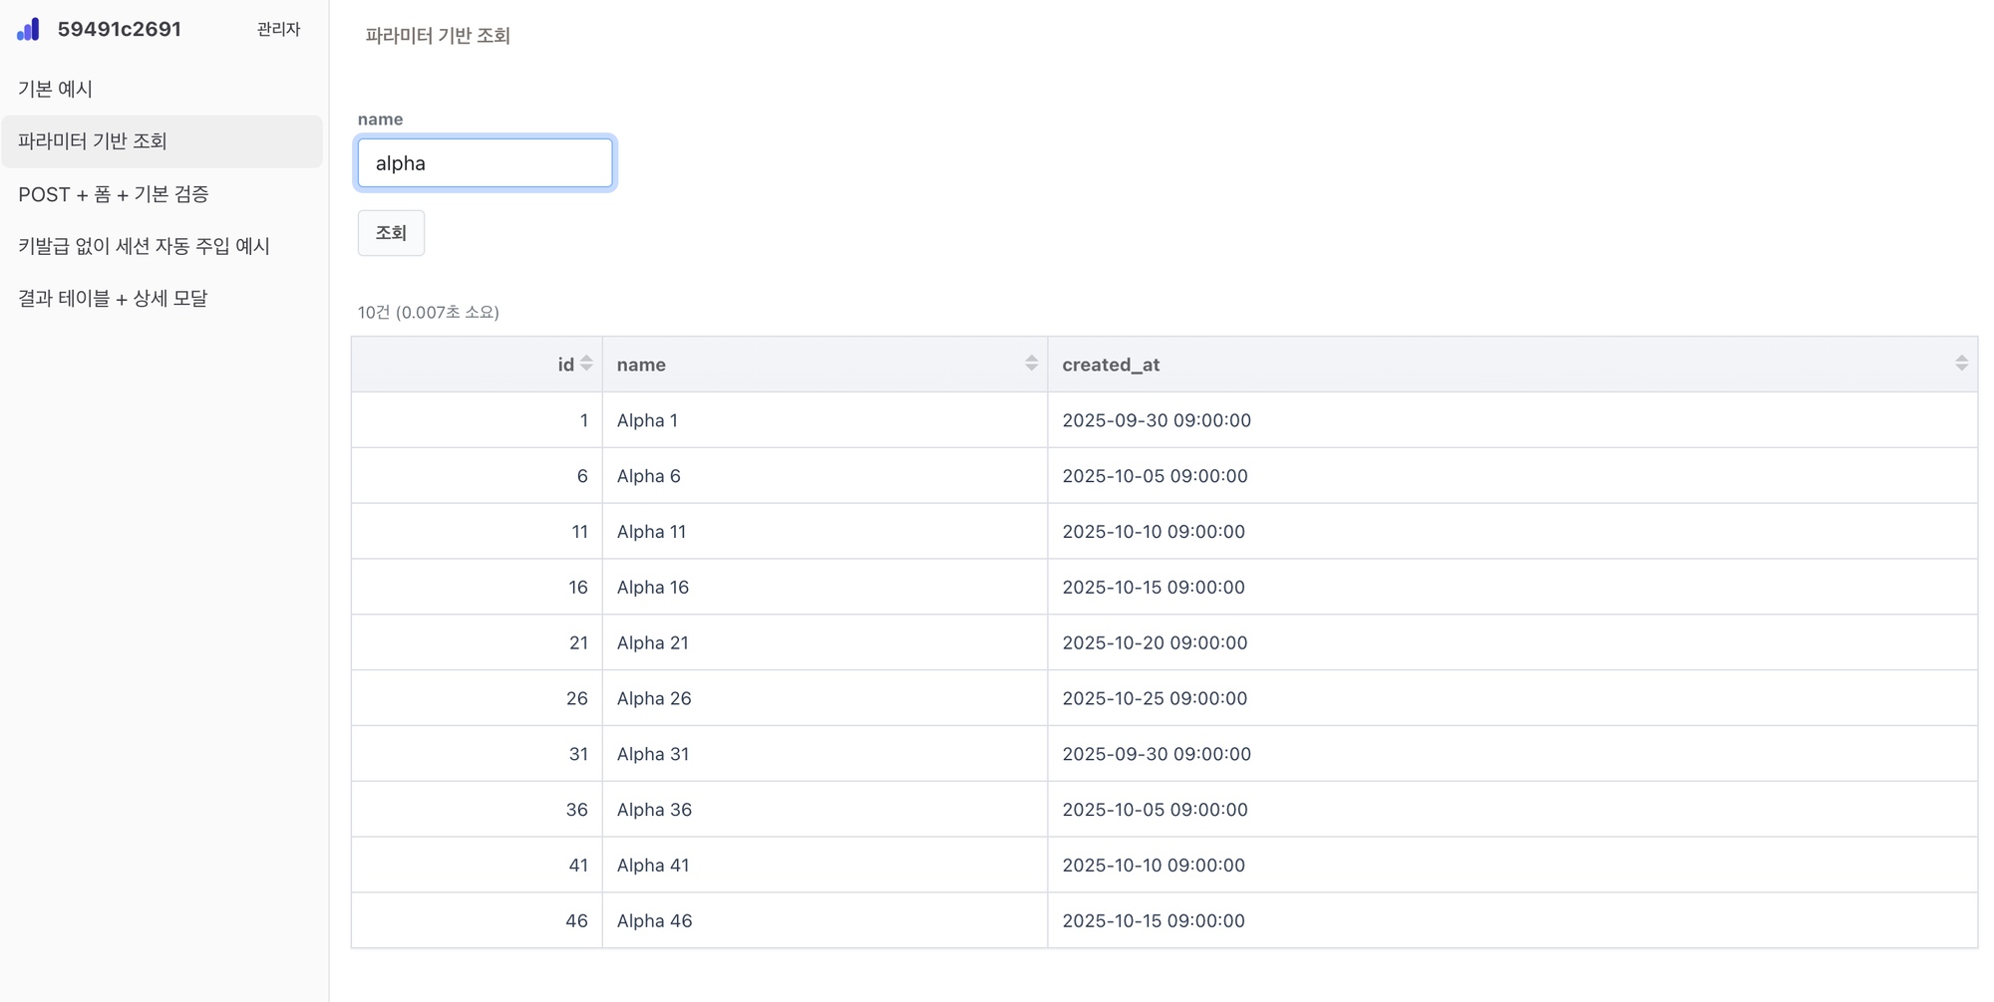The width and height of the screenshot is (1994, 1002).
Task: Click the 59491c2691 app title
Action: coord(120,30)
